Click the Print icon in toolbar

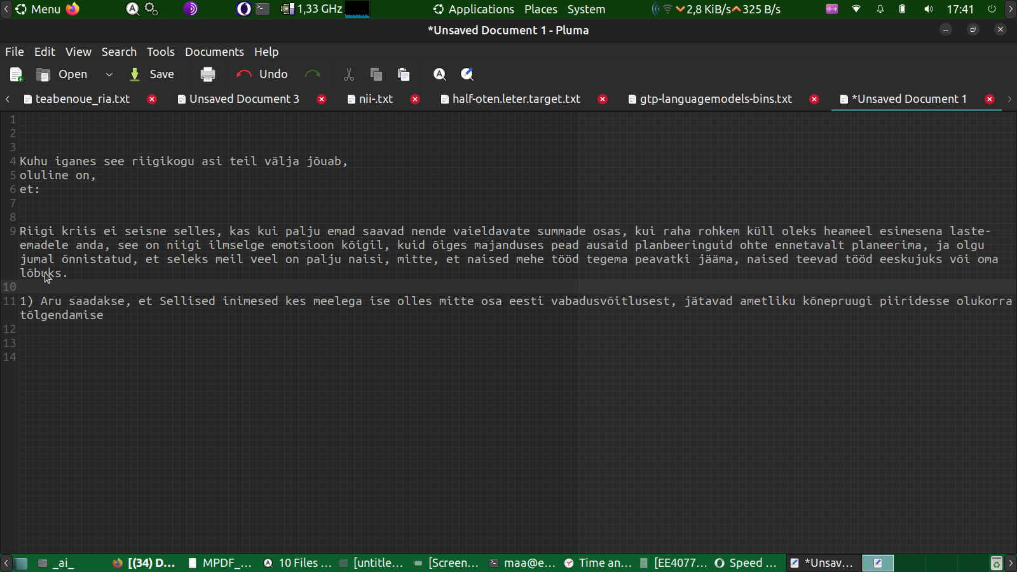(207, 74)
